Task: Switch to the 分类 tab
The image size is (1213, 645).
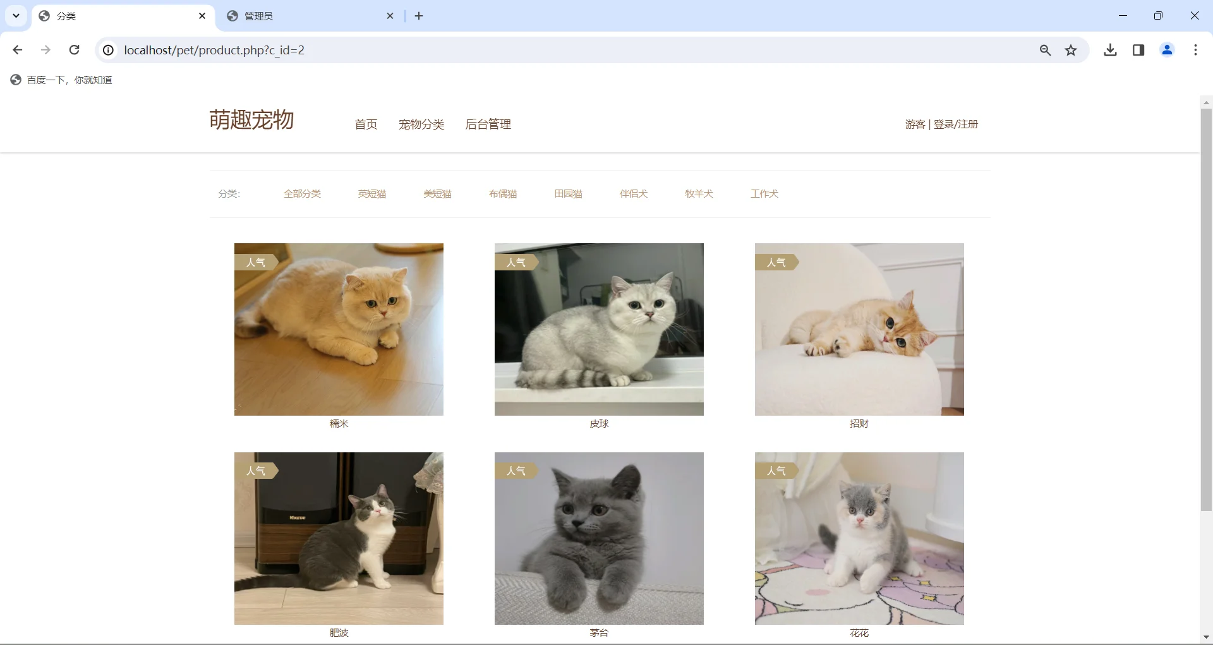Action: (x=95, y=16)
